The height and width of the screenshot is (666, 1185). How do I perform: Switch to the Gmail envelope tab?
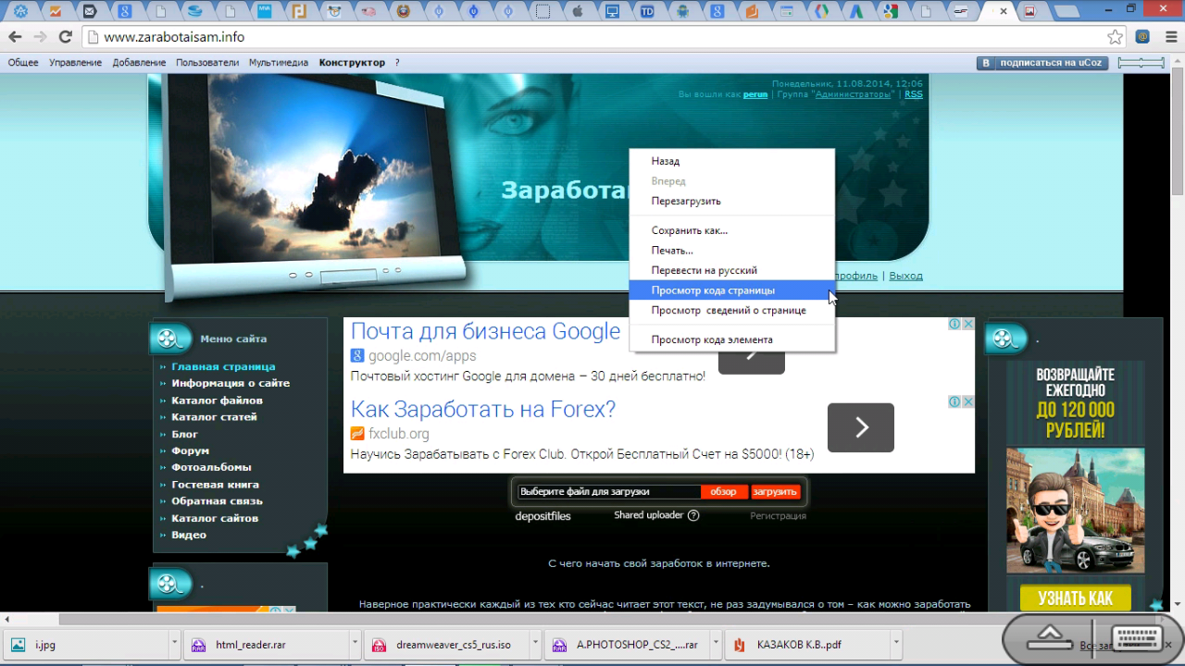(x=89, y=12)
